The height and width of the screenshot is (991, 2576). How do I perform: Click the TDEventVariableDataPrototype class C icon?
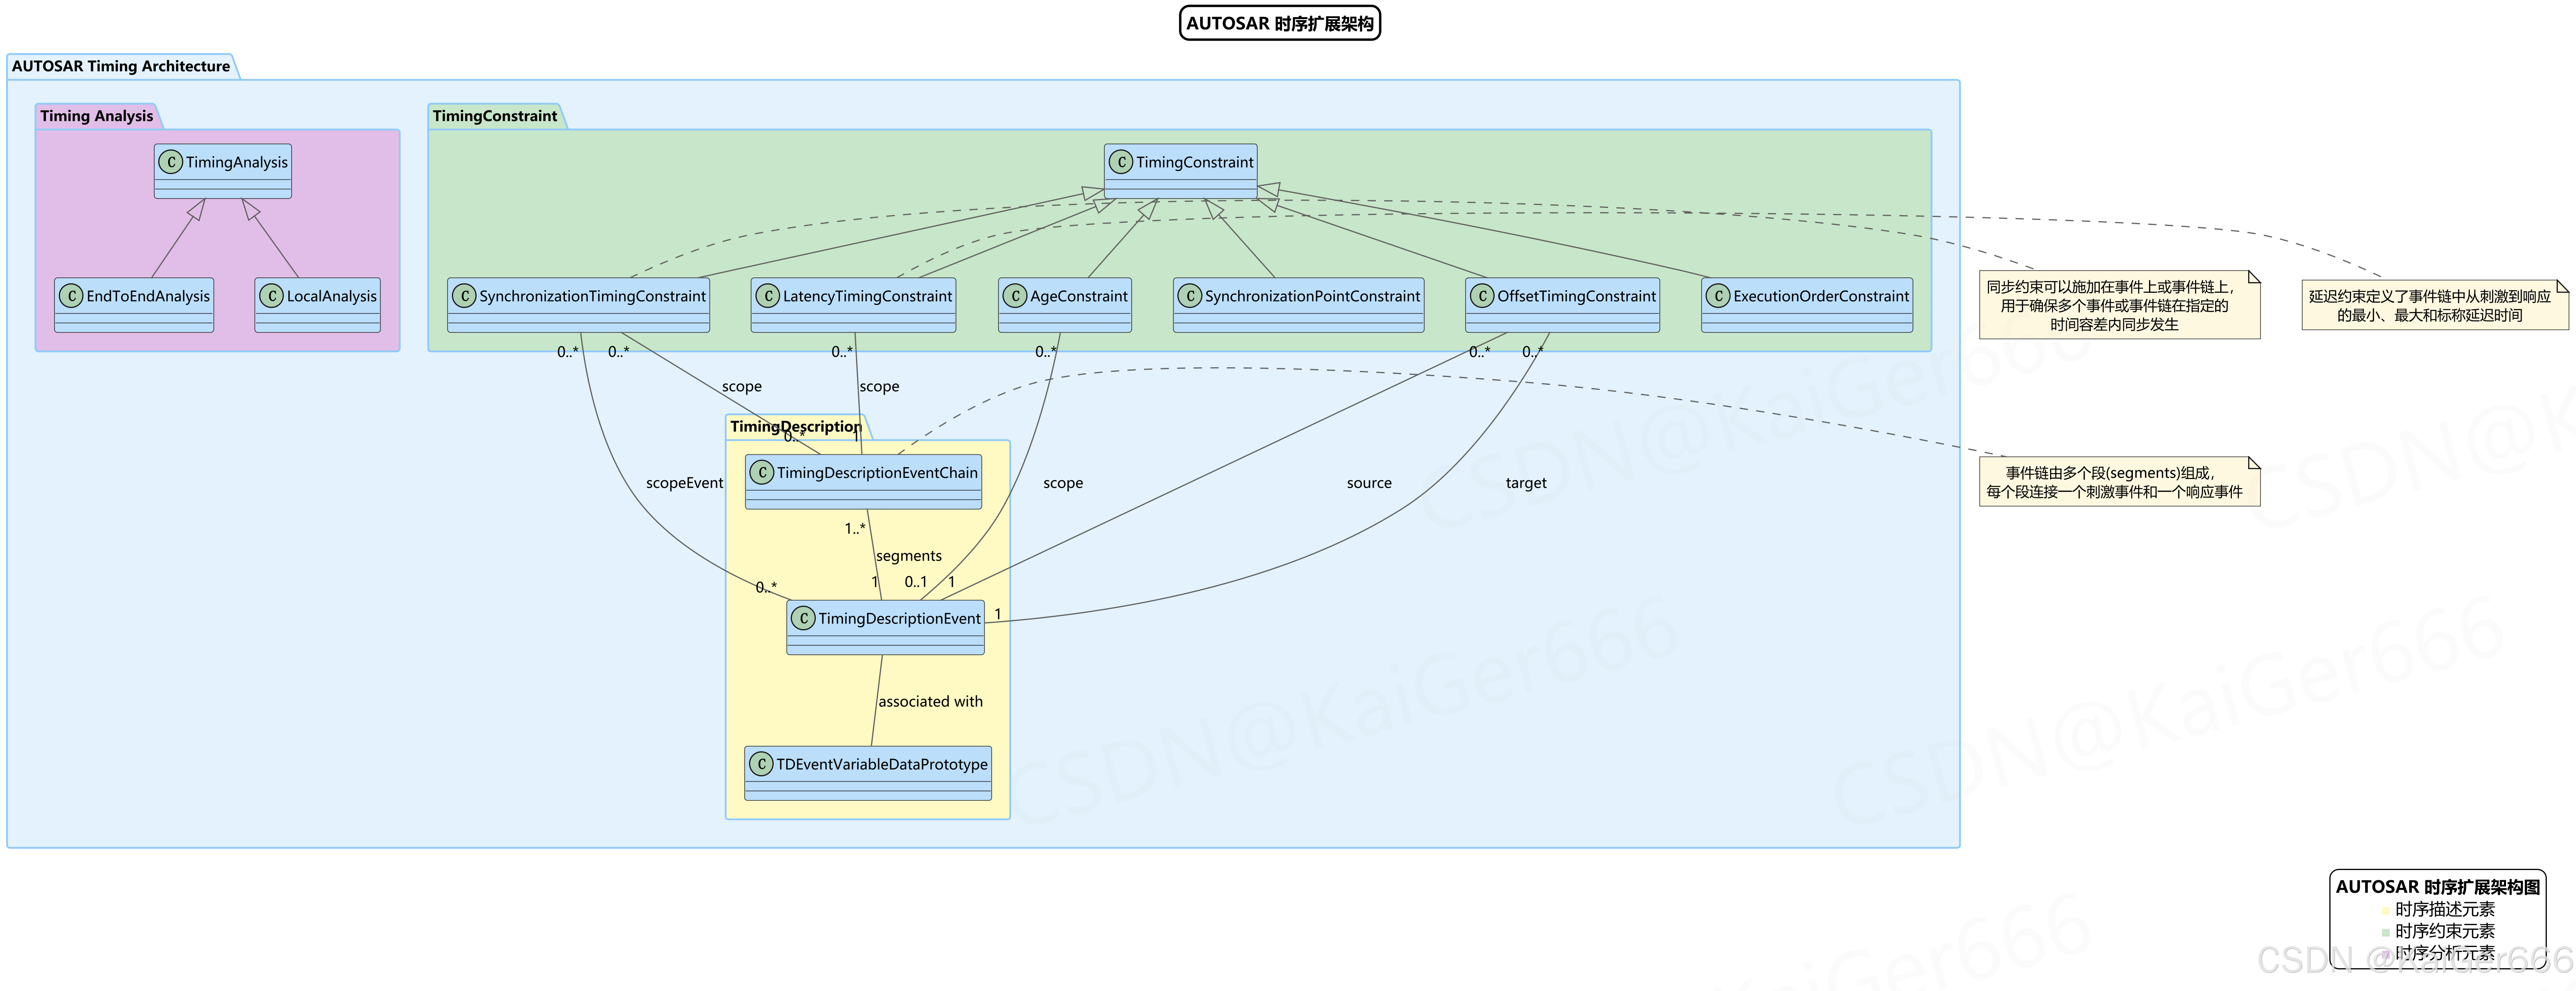point(761,764)
